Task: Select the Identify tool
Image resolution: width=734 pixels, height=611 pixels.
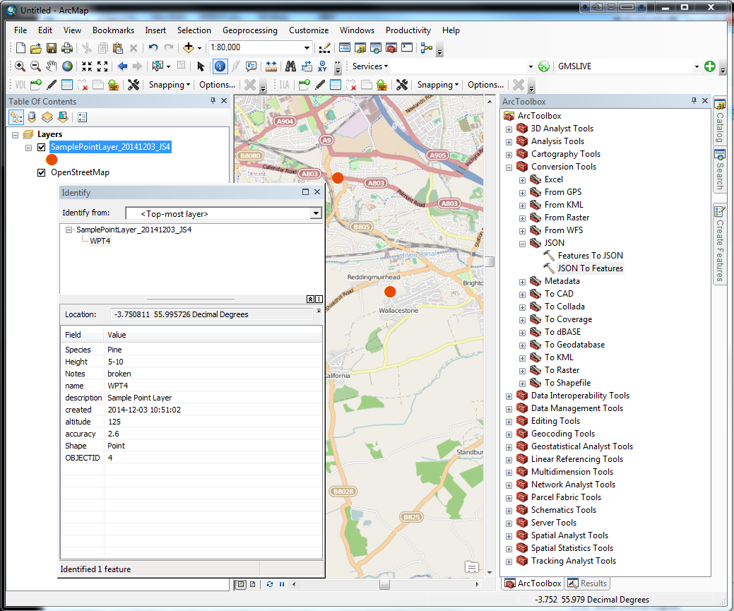Action: (220, 66)
